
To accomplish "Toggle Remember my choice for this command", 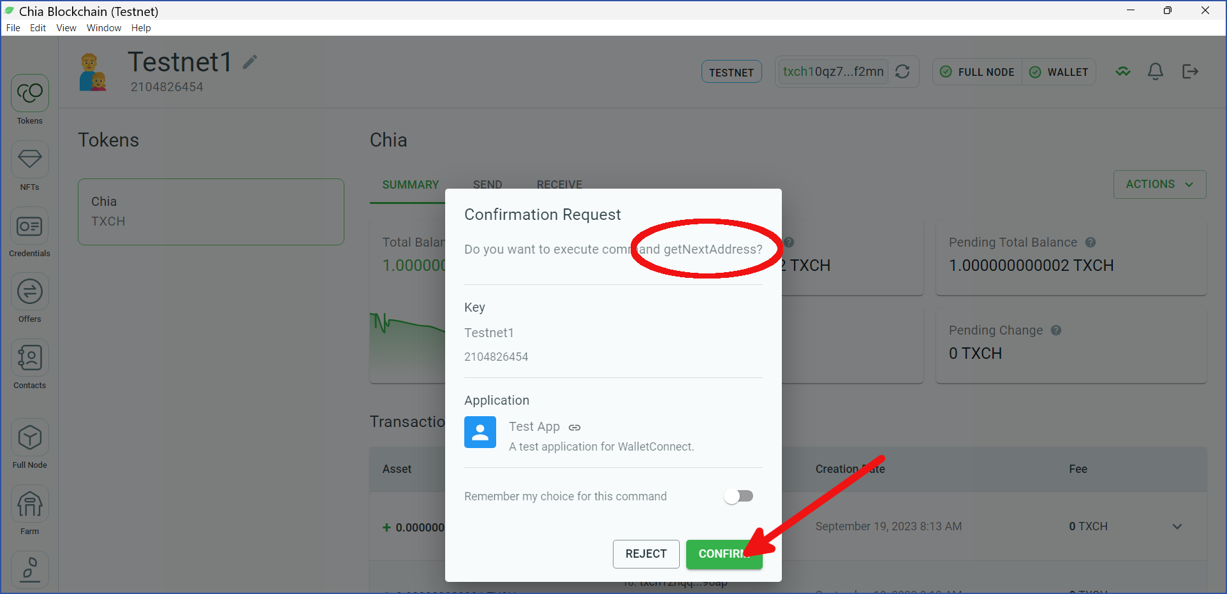I will pos(738,496).
